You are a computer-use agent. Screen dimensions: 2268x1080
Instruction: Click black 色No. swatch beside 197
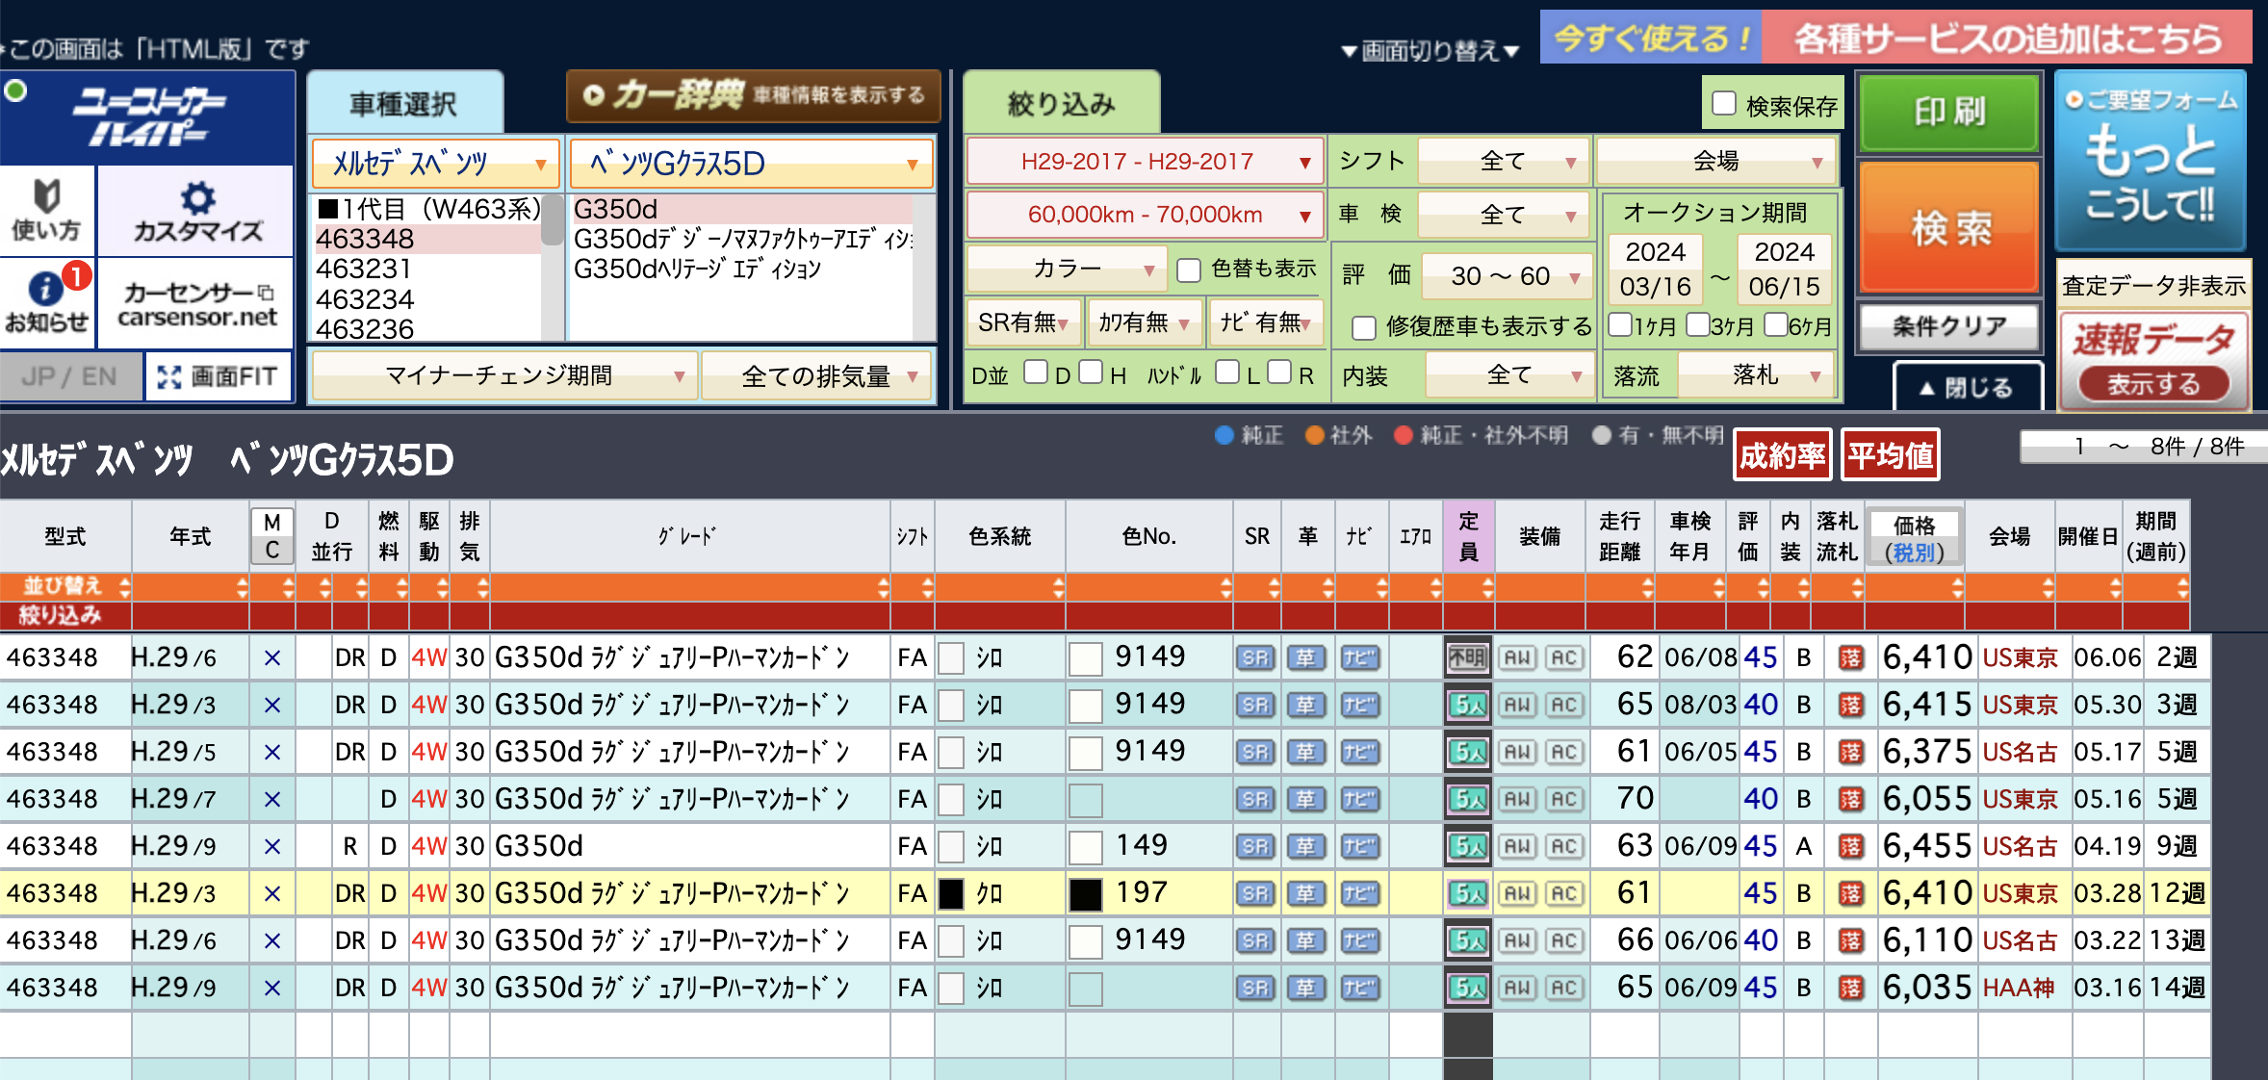coord(1086,895)
